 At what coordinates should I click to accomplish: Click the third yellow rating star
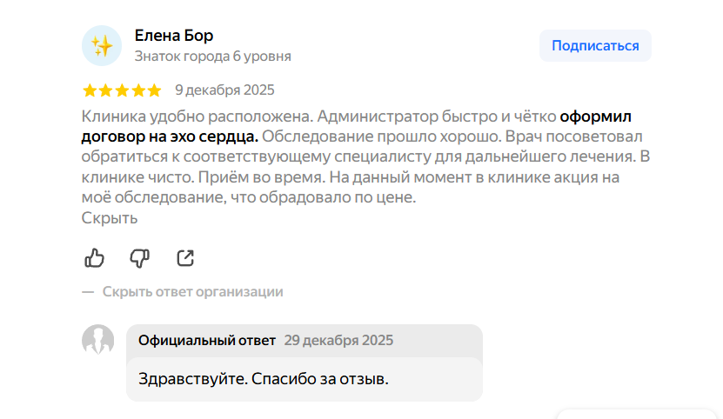coord(122,90)
